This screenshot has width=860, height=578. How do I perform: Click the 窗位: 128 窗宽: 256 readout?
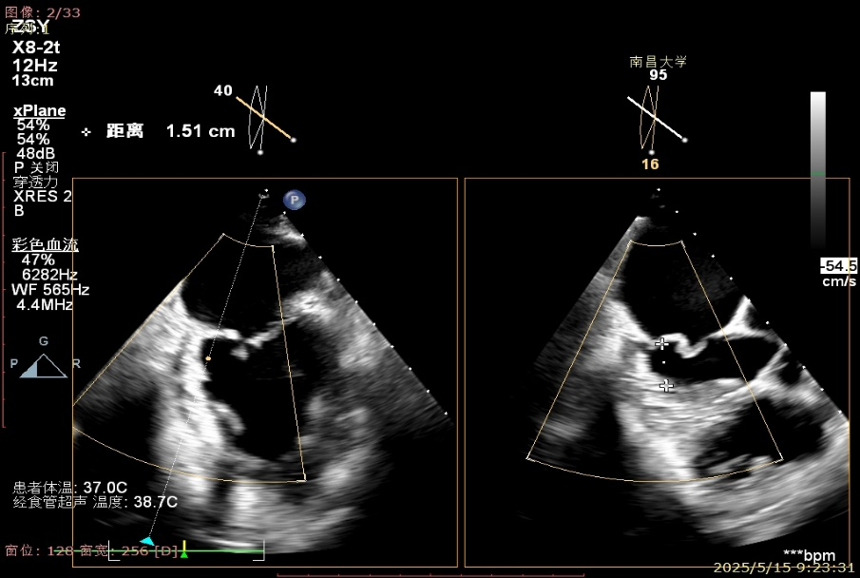click(91, 550)
